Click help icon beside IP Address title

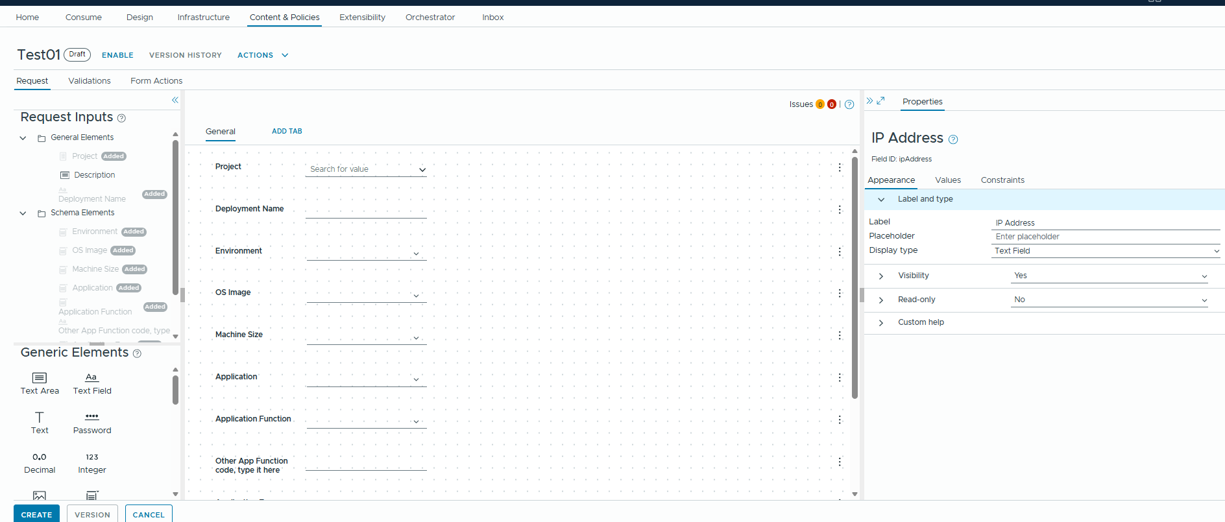point(952,139)
